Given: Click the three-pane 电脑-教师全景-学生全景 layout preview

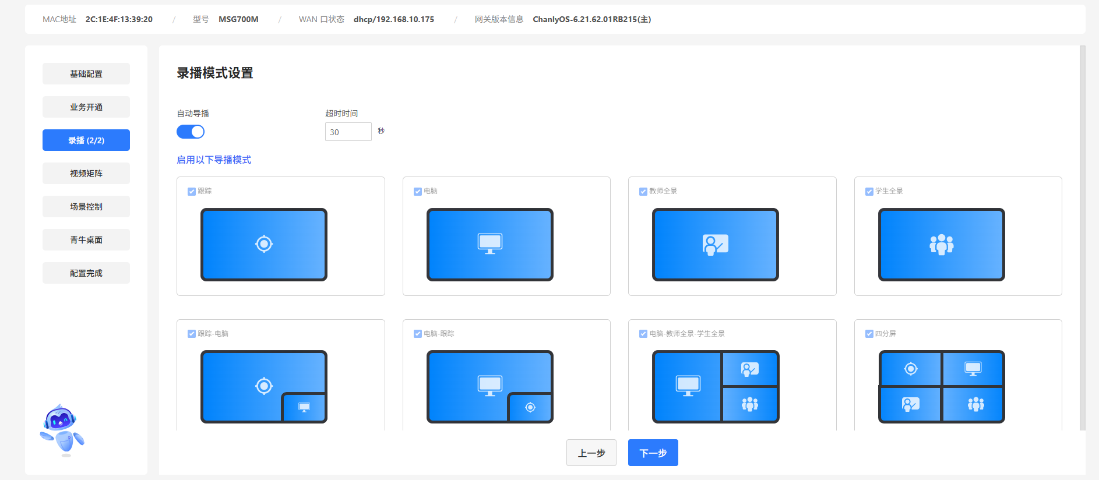Looking at the screenshot, I should 715,386.
